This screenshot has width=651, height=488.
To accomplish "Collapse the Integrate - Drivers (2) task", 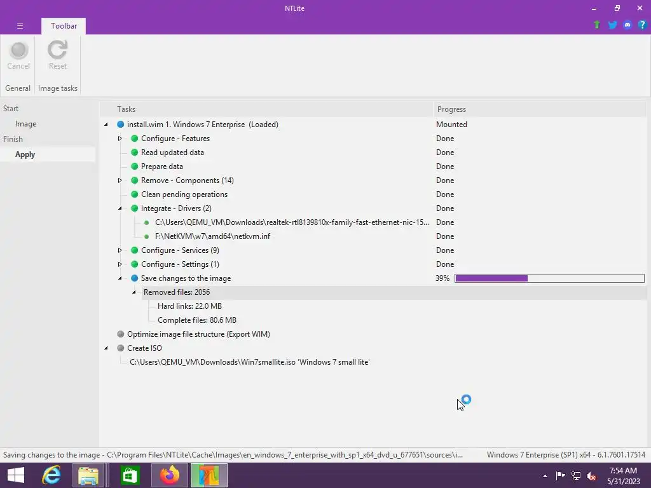I will point(120,208).
